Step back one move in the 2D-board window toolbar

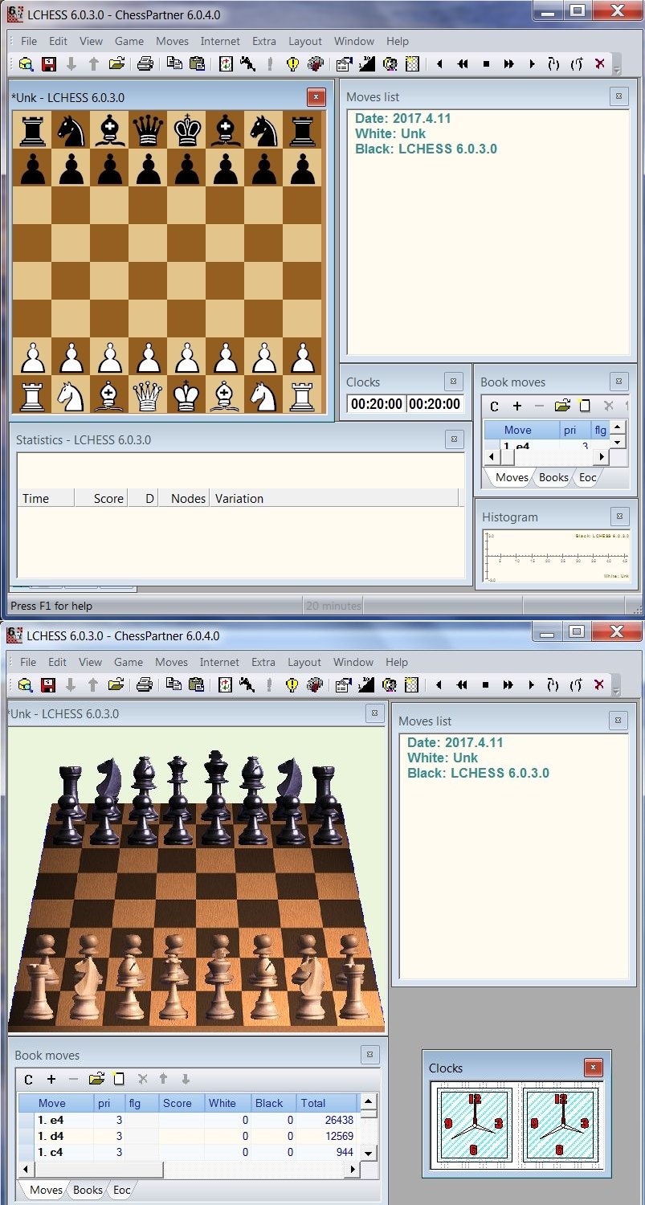[x=439, y=64]
